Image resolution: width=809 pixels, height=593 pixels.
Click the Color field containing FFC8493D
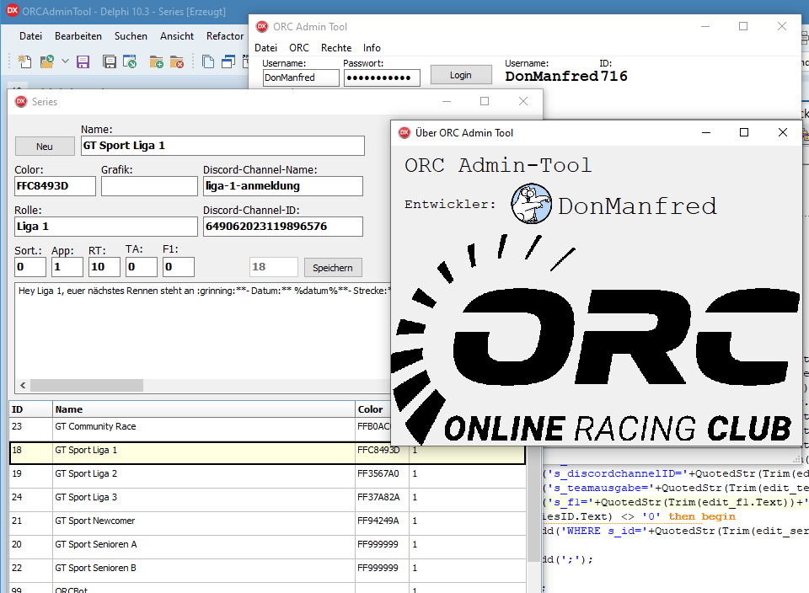pyautogui.click(x=55, y=186)
